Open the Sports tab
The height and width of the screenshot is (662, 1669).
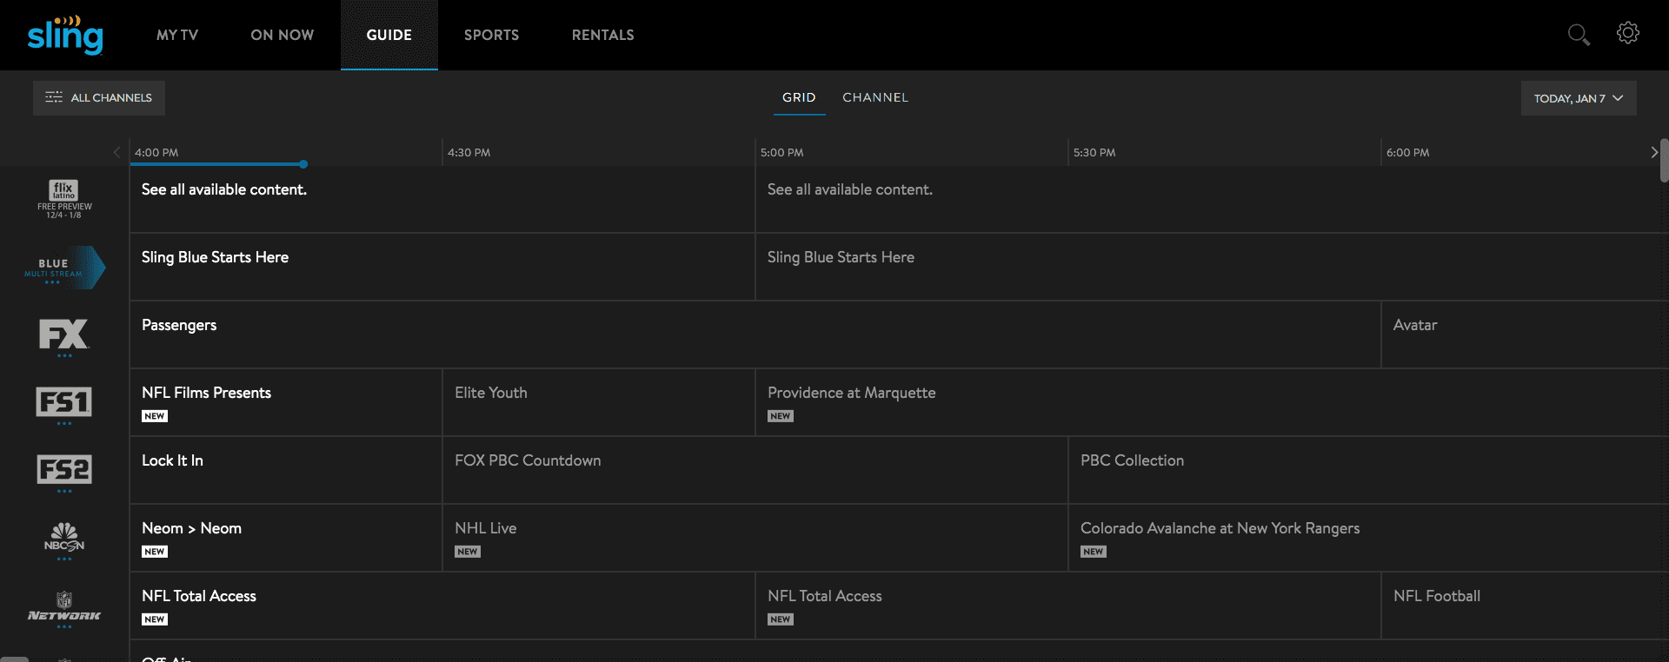pyautogui.click(x=492, y=35)
